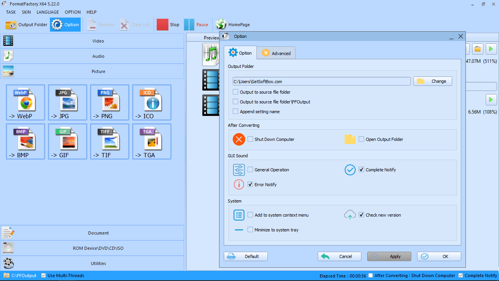Choose the ICO picture conversion format

(152, 102)
